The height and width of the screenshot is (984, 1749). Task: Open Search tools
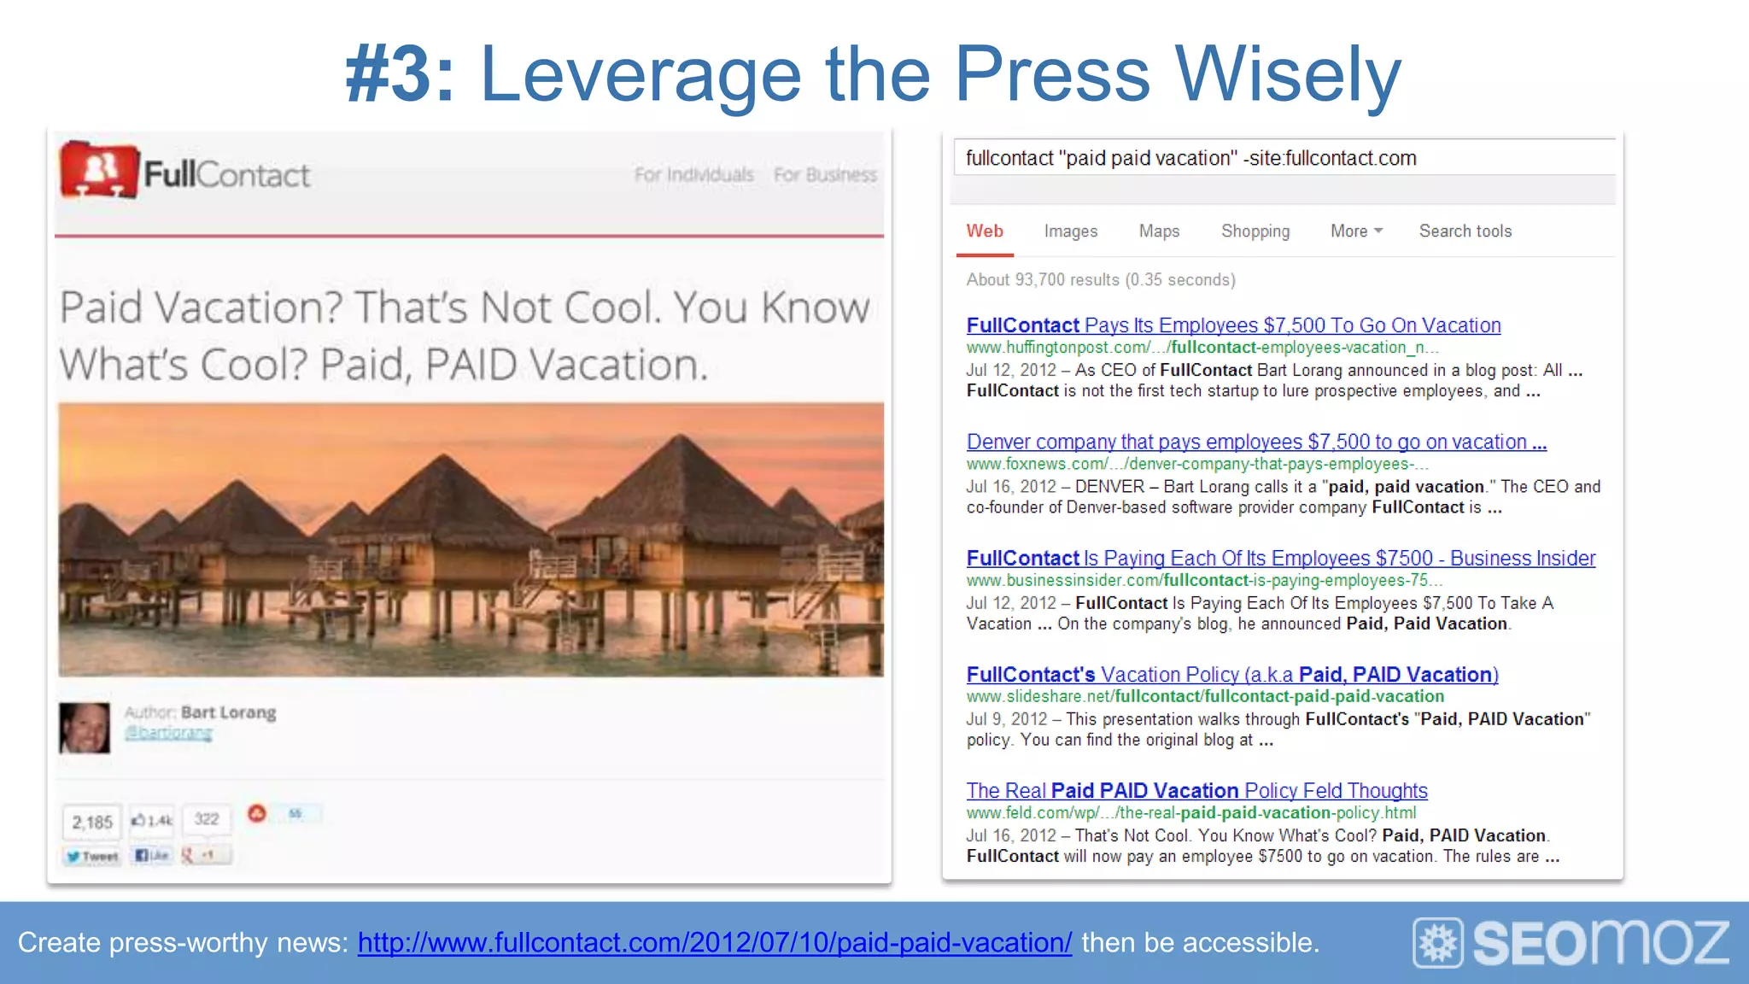click(1465, 231)
